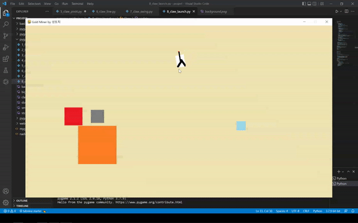Toggle bottom panel visibility

point(309,4)
